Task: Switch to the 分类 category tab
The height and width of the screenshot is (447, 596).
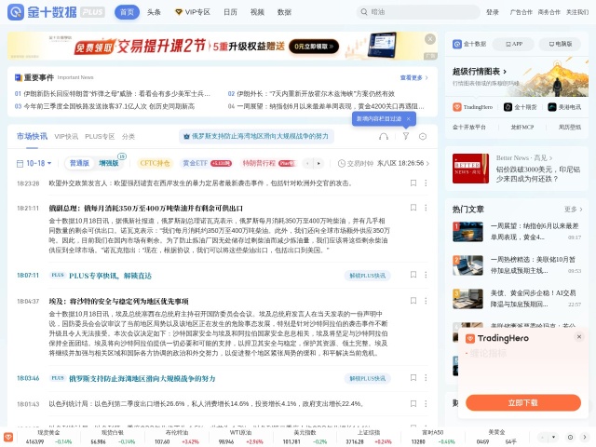Action: pyautogui.click(x=129, y=137)
